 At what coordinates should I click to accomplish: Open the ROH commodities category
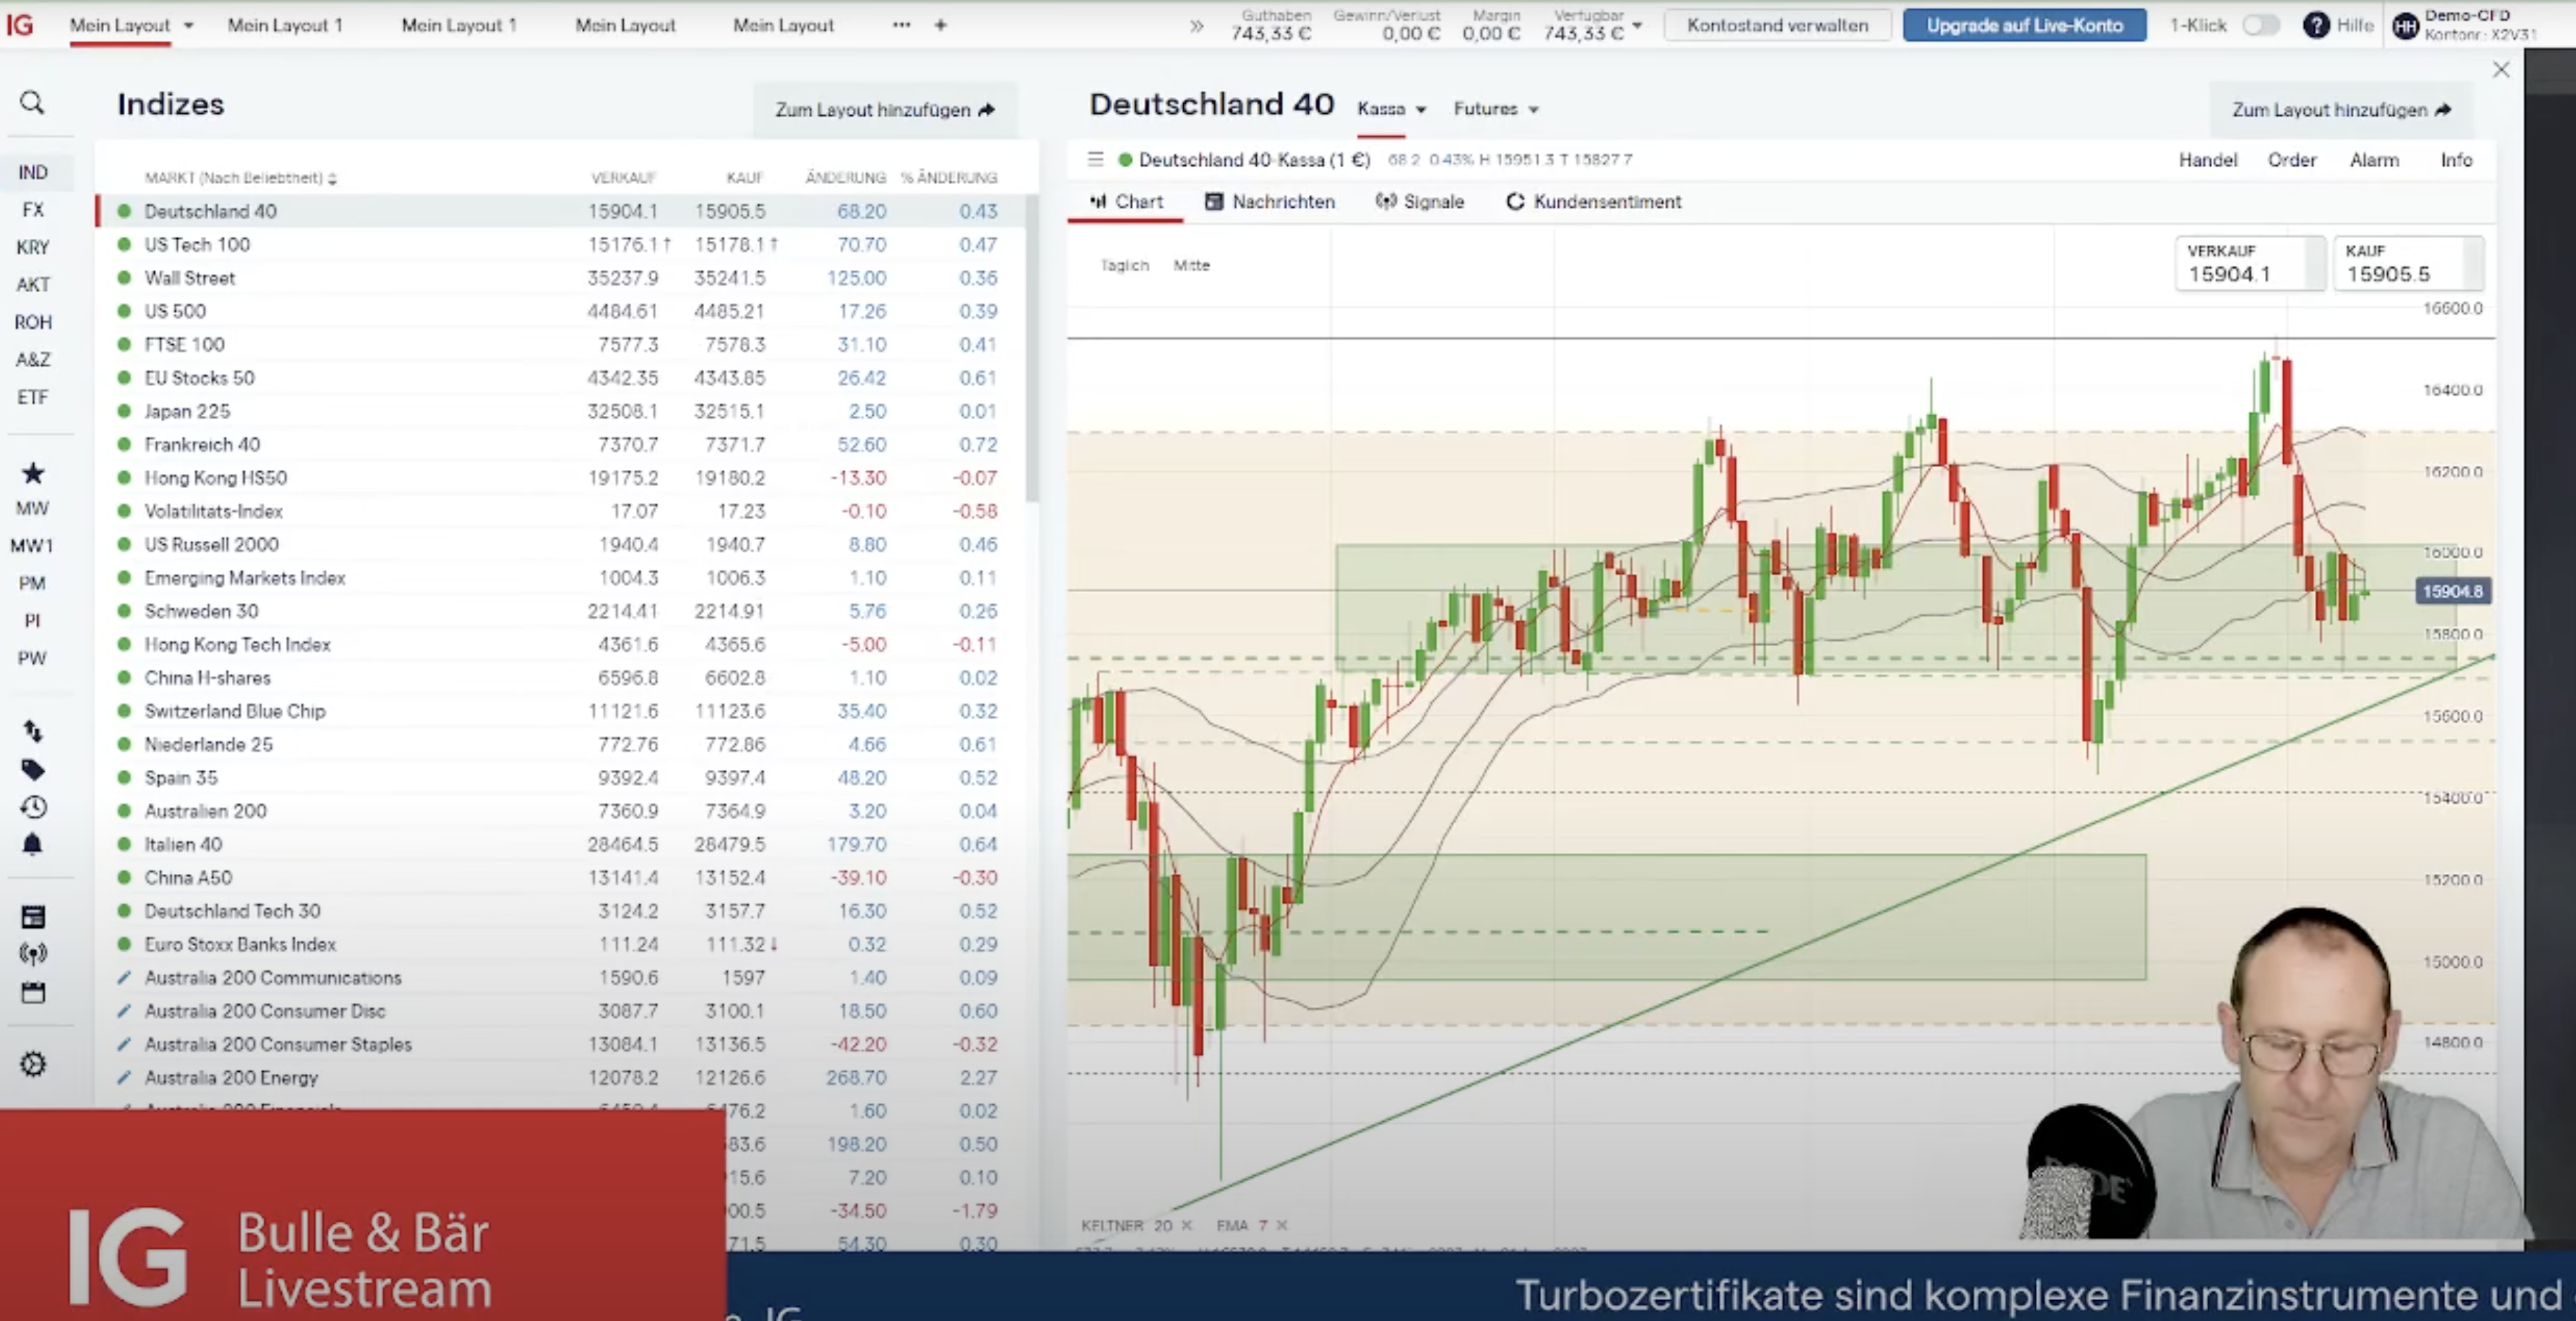tap(32, 322)
